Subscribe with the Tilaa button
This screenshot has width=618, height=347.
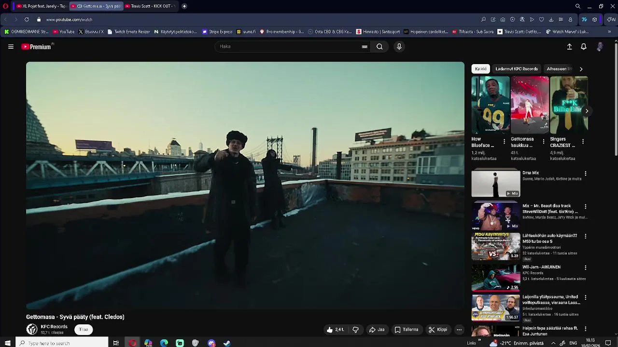[x=84, y=330]
